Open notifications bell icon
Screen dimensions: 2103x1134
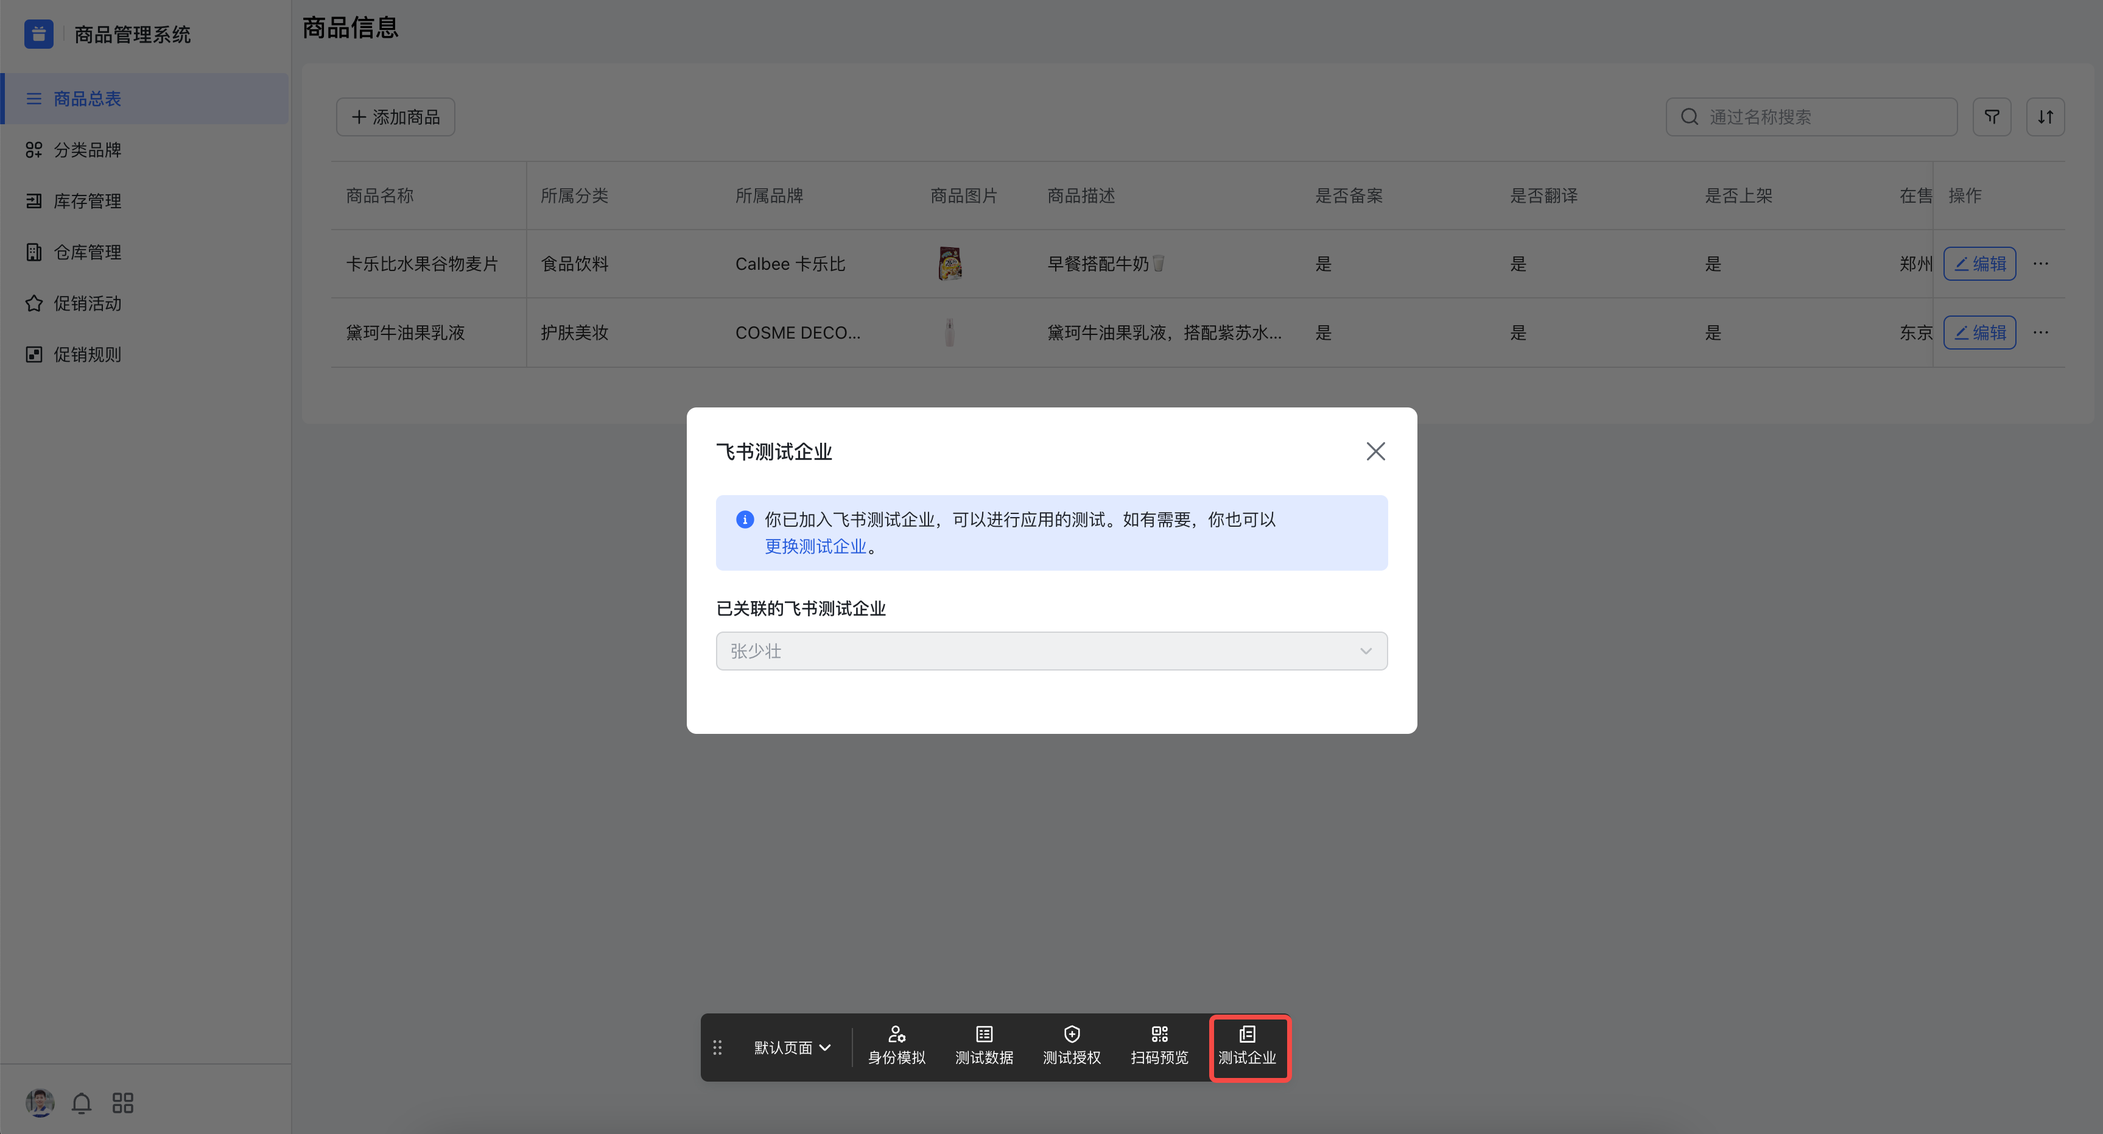(x=81, y=1103)
